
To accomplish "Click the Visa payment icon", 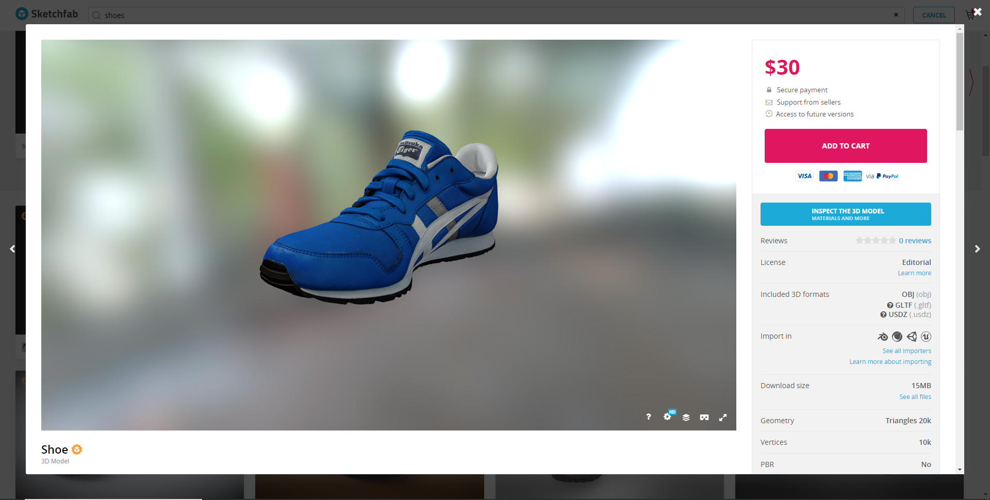I will coord(804,176).
